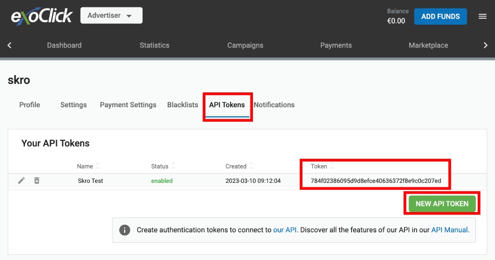Viewport: 495px width, 260px height.
Task: Open the Campaigns menu
Action: coord(246,45)
